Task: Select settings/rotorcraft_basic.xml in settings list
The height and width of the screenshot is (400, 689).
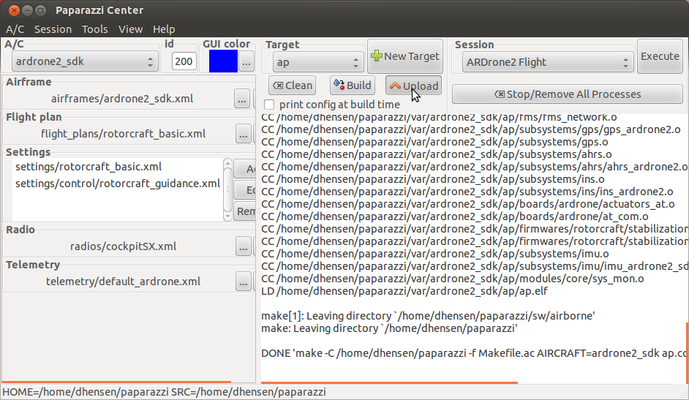Action: pos(89,167)
